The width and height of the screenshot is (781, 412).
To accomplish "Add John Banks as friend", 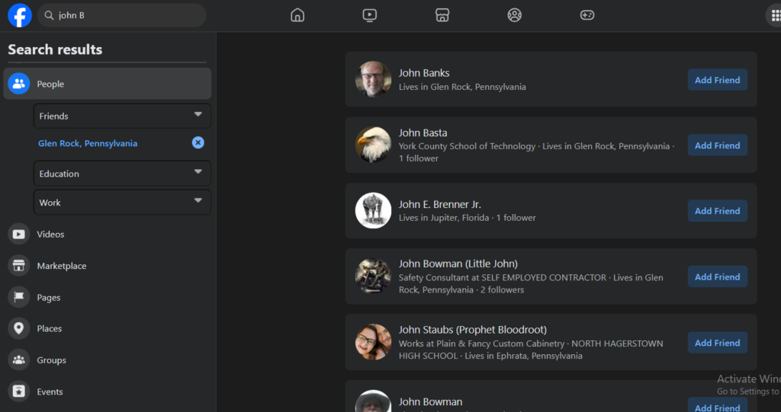I will 717,80.
